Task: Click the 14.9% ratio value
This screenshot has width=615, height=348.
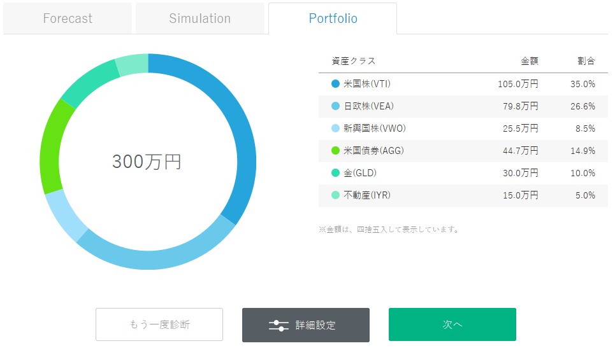Action: [x=583, y=151]
